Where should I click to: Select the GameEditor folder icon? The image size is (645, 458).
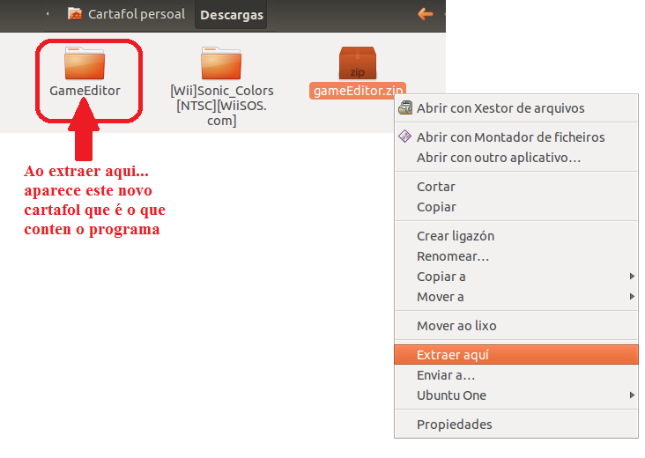[84, 63]
